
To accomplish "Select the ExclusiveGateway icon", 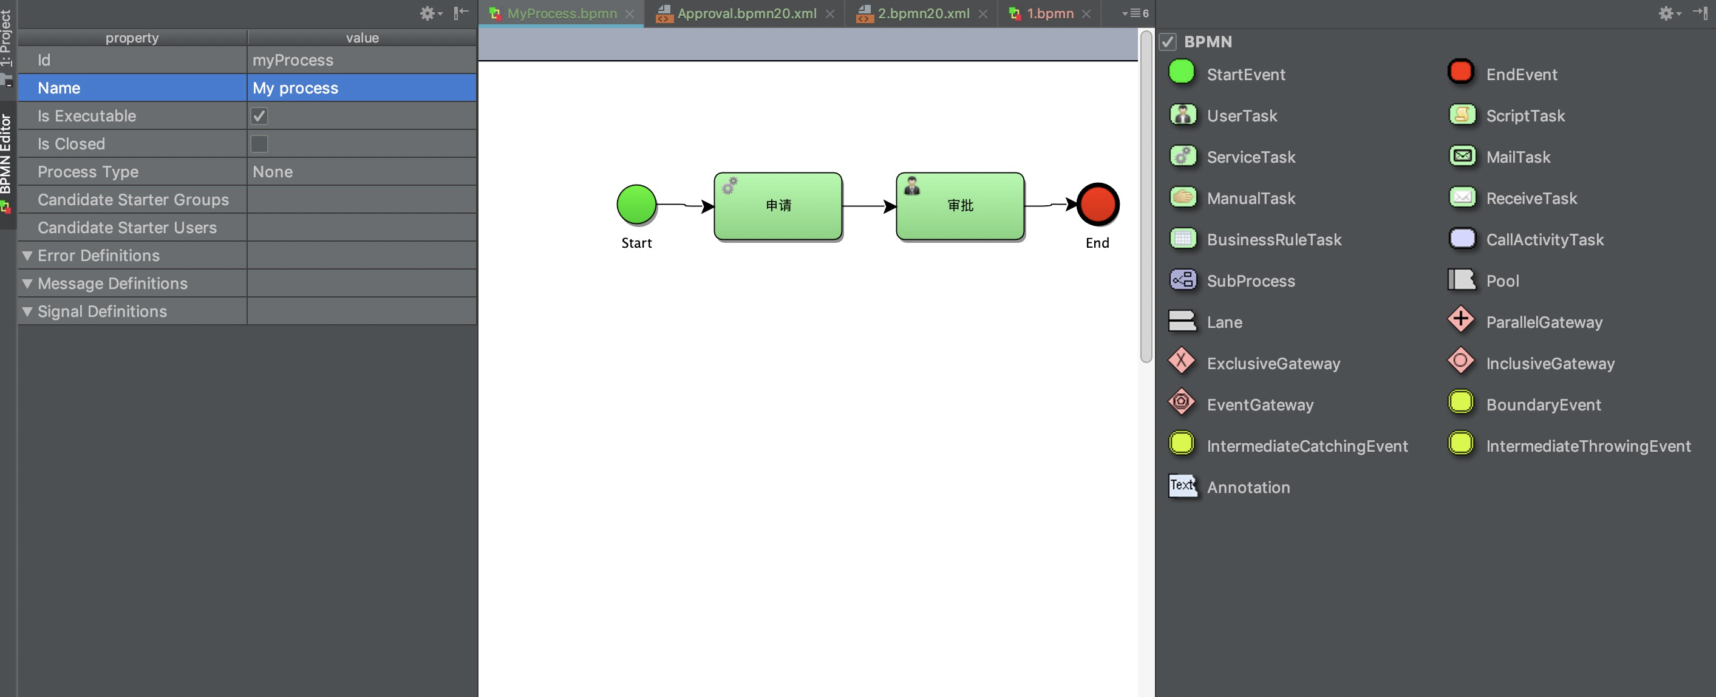I will tap(1182, 362).
